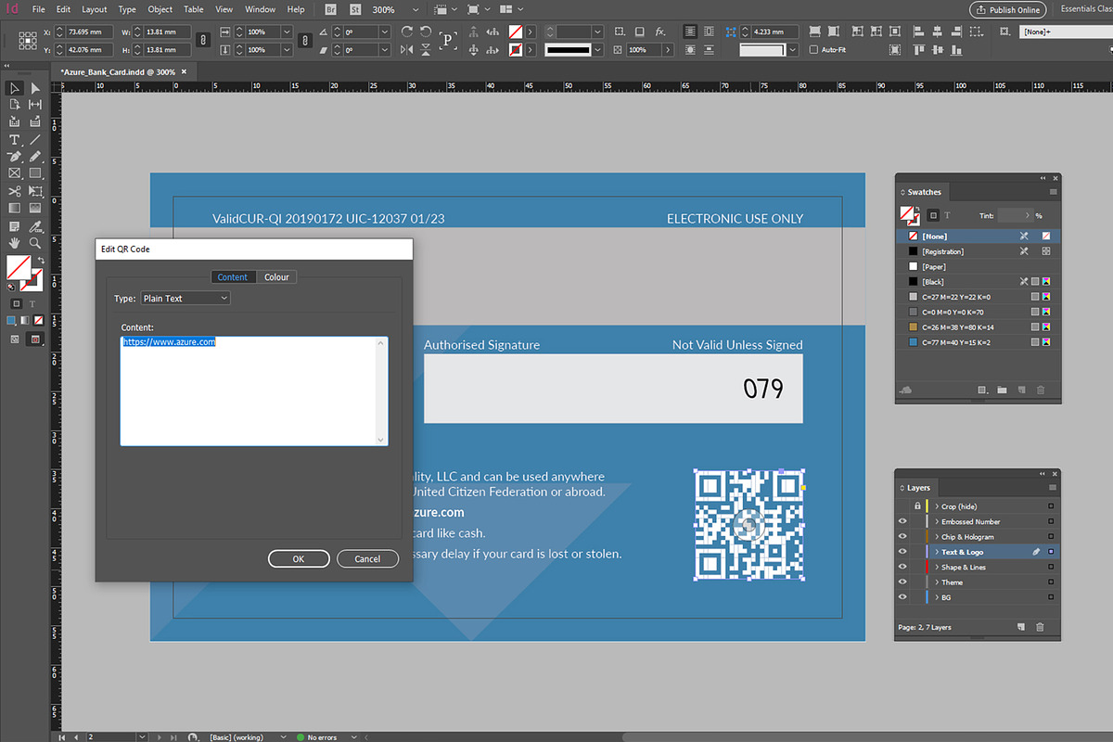Select the Pen tool
Image resolution: width=1113 pixels, height=742 pixels.
[14, 156]
